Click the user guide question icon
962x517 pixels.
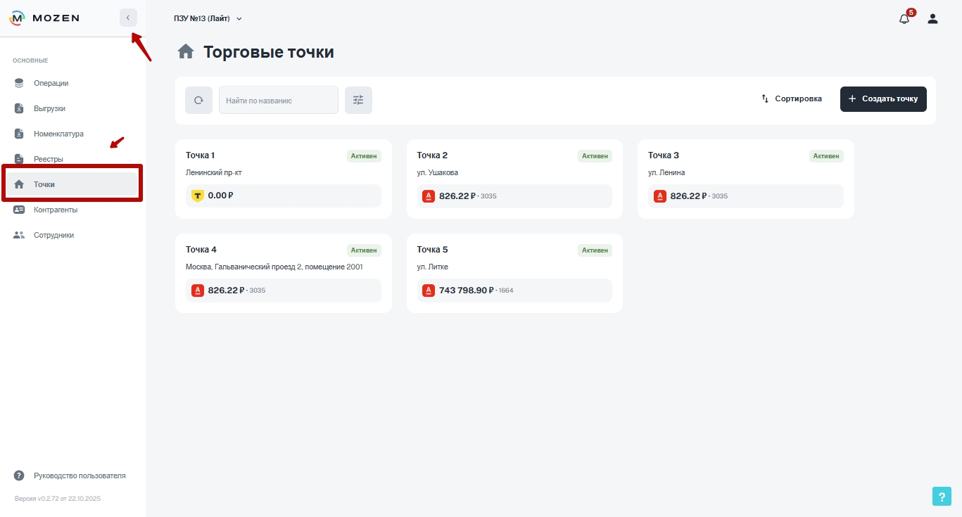[x=19, y=475]
